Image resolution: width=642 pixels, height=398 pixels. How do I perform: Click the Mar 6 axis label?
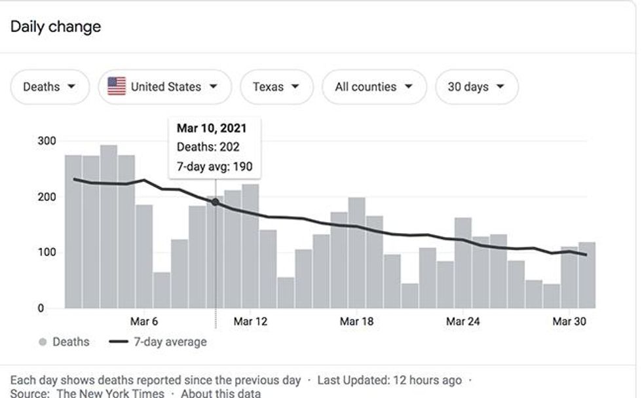[144, 321]
